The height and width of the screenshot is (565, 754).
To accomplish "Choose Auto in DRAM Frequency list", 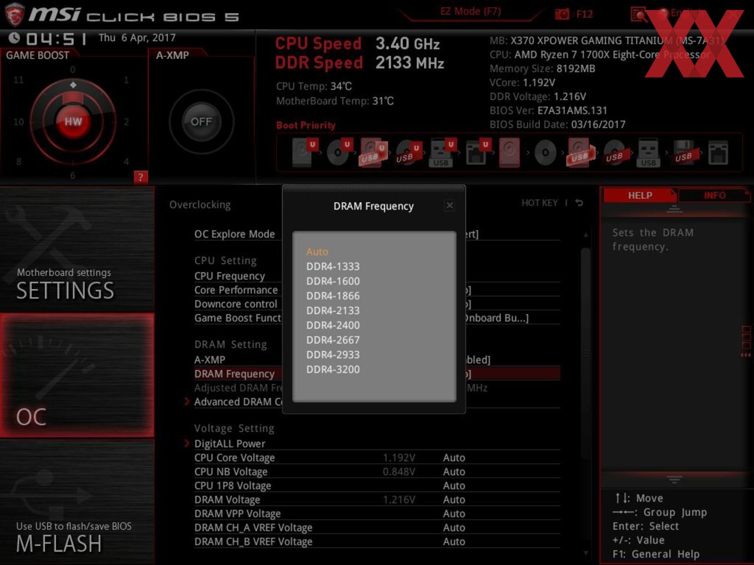I will [317, 251].
